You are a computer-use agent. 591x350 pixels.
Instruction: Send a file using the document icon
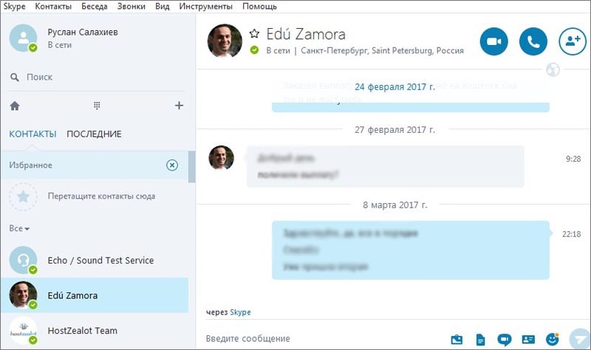click(481, 340)
